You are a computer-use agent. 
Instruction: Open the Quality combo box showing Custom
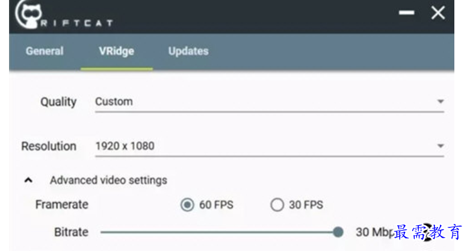(270, 102)
